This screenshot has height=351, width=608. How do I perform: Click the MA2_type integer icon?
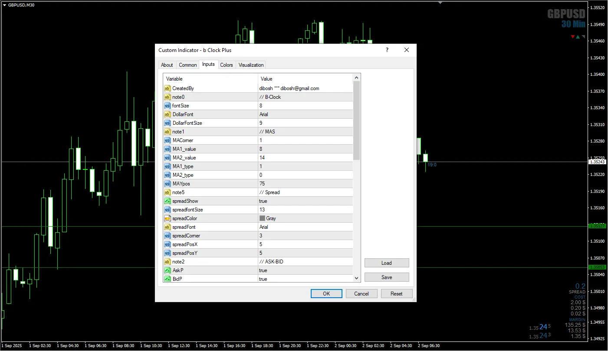click(x=167, y=175)
